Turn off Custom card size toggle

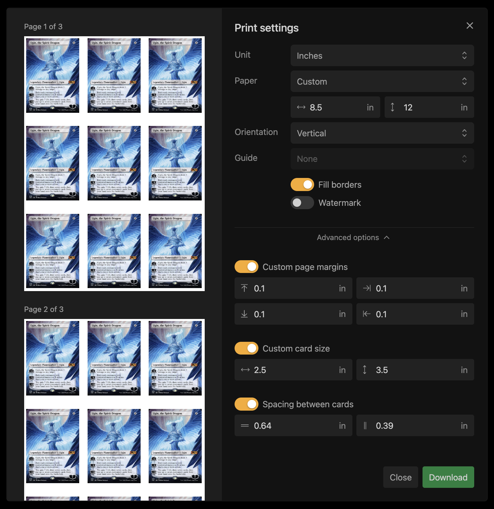pos(246,348)
